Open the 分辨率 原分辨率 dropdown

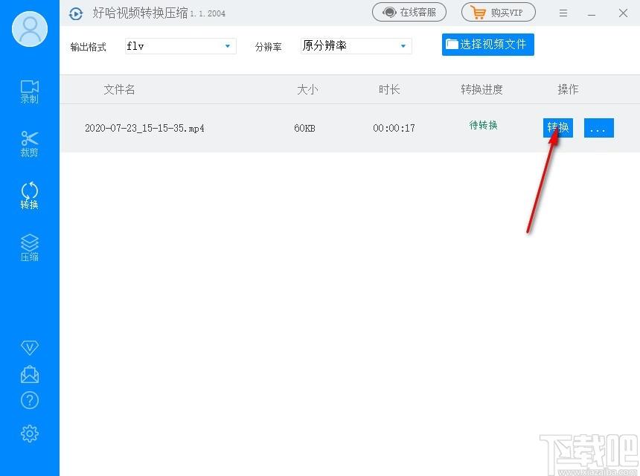356,46
